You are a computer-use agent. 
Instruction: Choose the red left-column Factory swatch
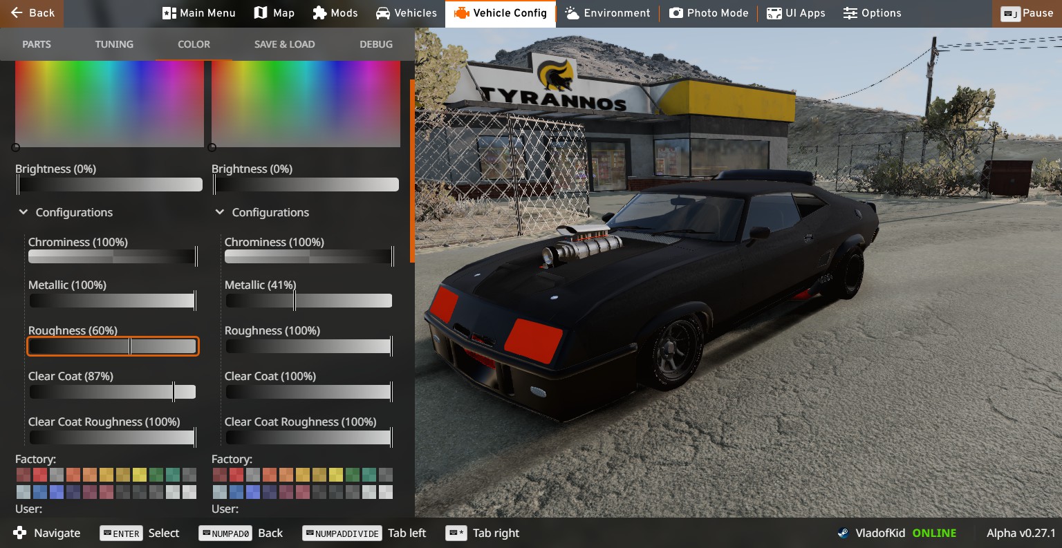pyautogui.click(x=40, y=475)
